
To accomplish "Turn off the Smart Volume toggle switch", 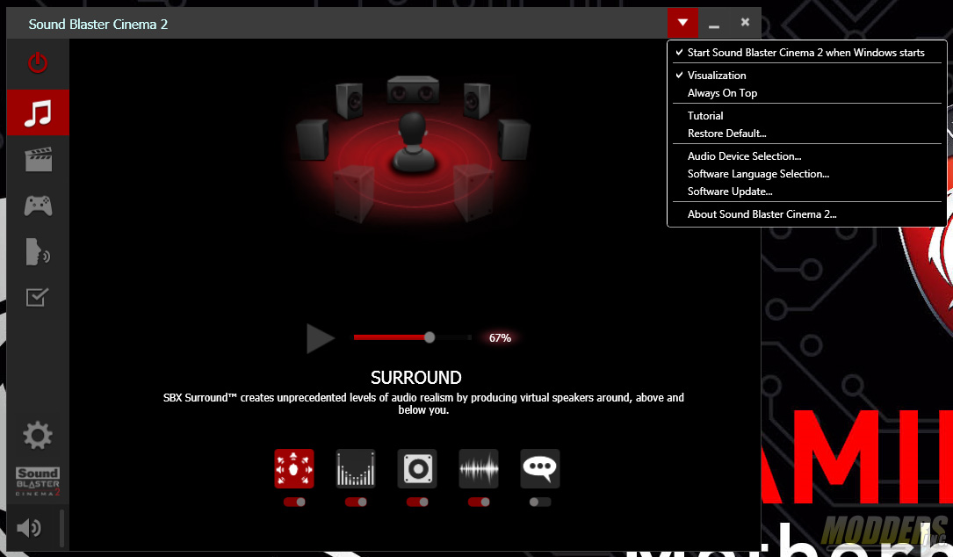I will 479,503.
